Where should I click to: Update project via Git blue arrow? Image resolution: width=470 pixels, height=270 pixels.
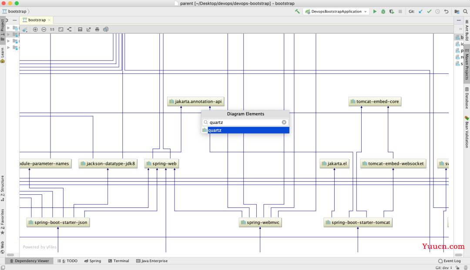pyautogui.click(x=420, y=11)
